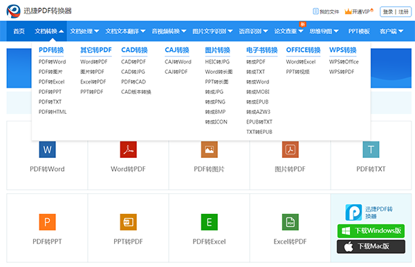Open the 客户端 dropdown in navigation bar
This screenshot has height=267, width=415.
[x=391, y=31]
